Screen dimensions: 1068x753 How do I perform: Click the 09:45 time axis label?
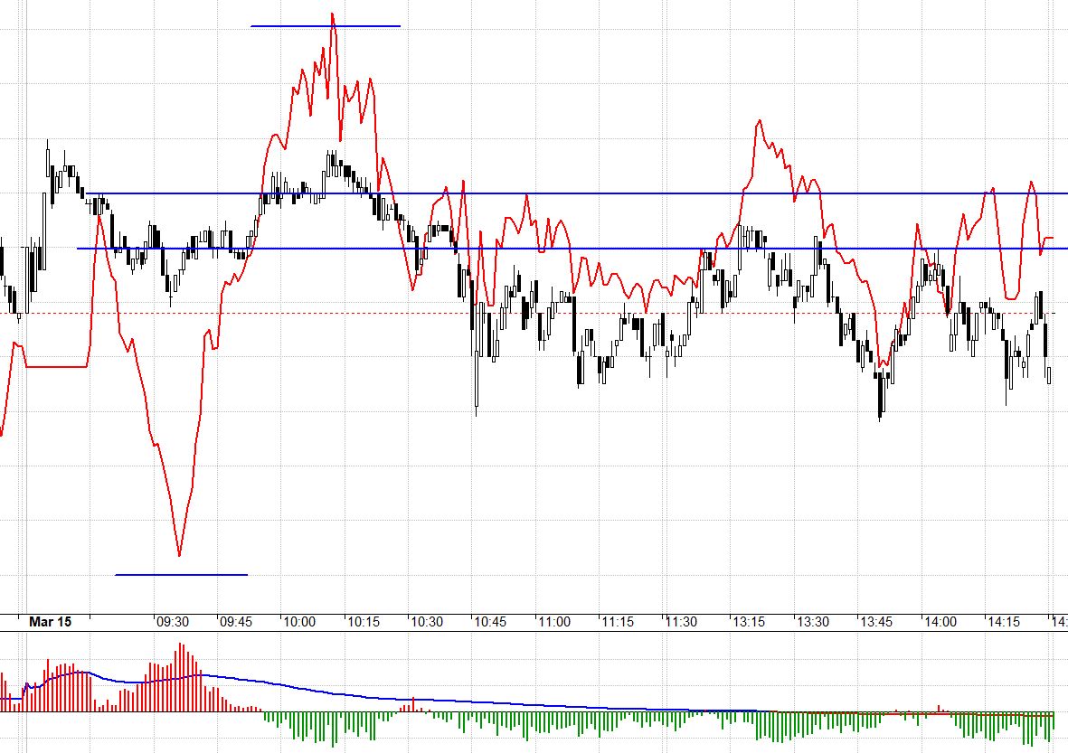click(235, 622)
